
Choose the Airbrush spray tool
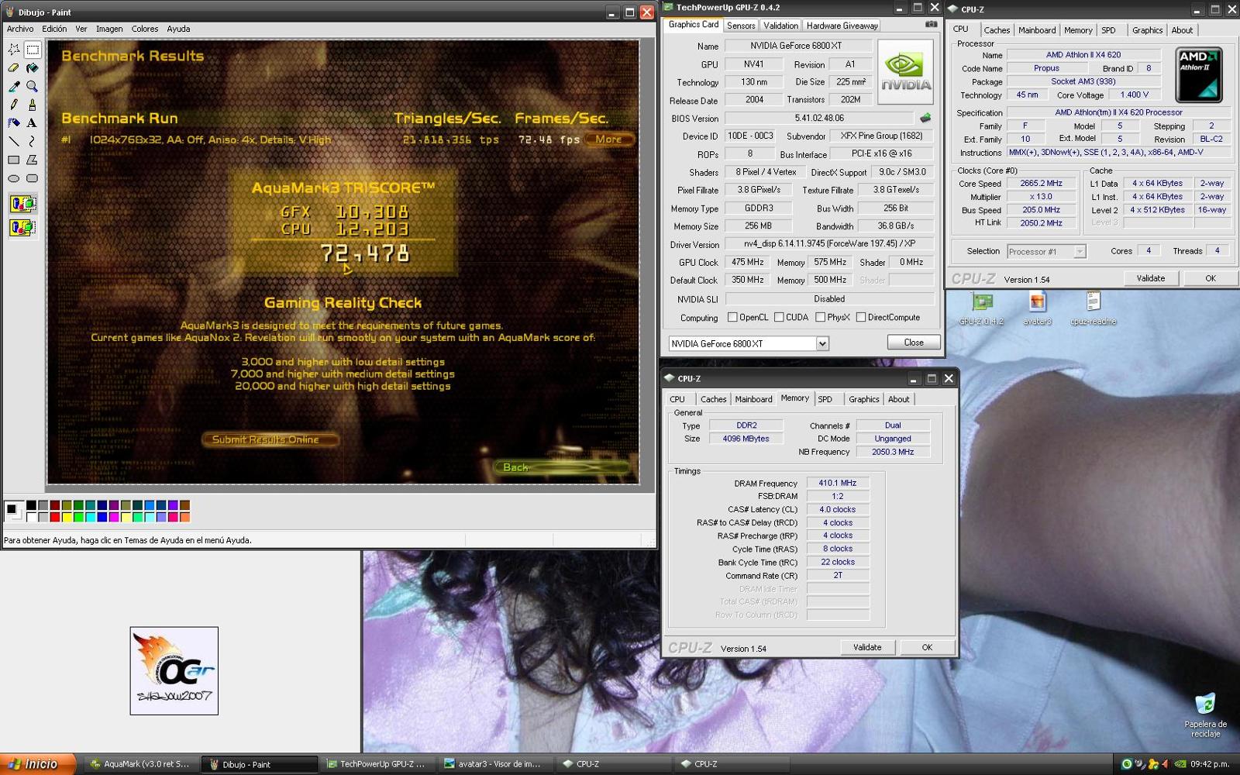point(14,122)
